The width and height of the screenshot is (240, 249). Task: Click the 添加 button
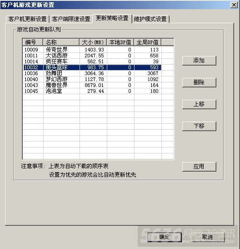click(x=199, y=61)
